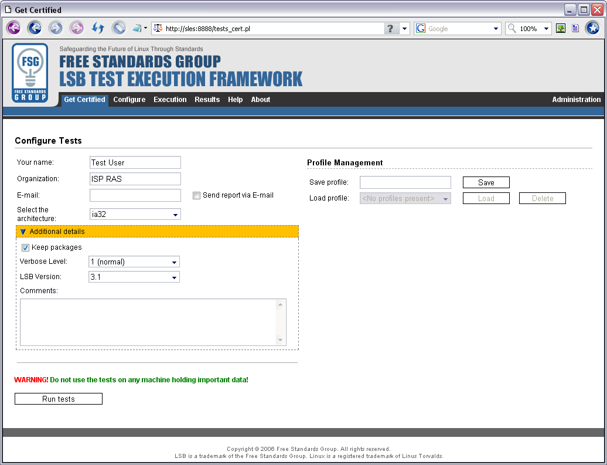Click the Save profile name field

click(405, 182)
